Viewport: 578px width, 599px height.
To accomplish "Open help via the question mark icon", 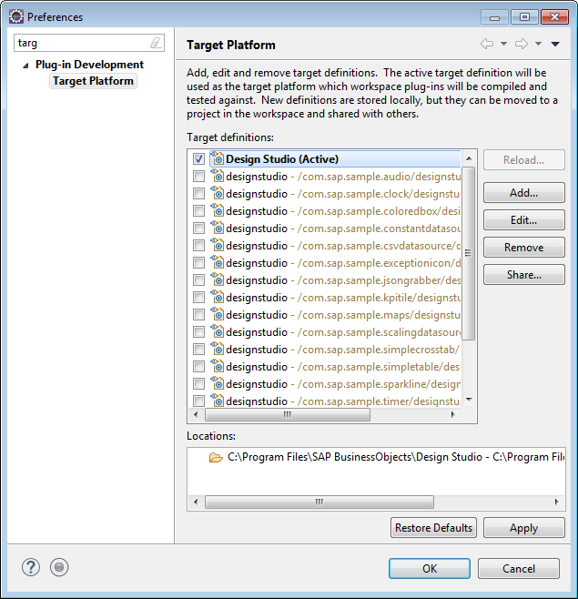I will pos(31,567).
